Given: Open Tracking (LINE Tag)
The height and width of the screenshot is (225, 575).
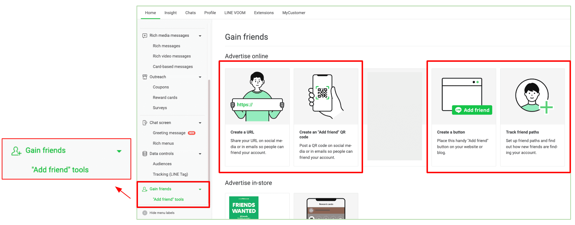Looking at the screenshot, I should click(x=170, y=174).
